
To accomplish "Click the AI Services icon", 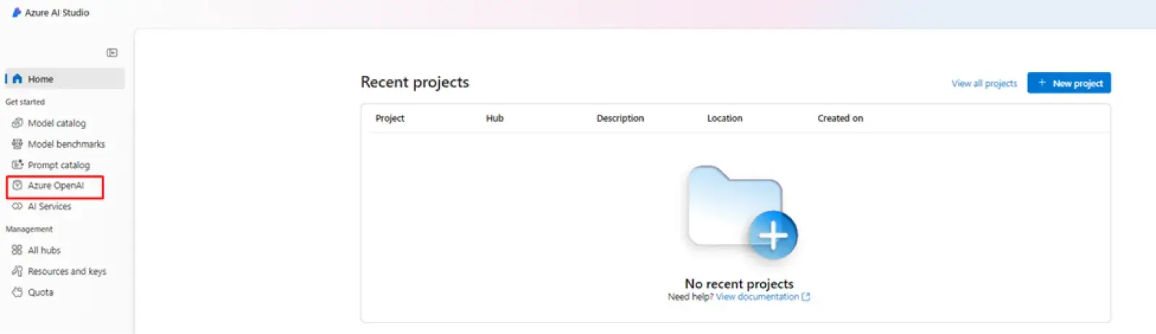I will coord(17,206).
